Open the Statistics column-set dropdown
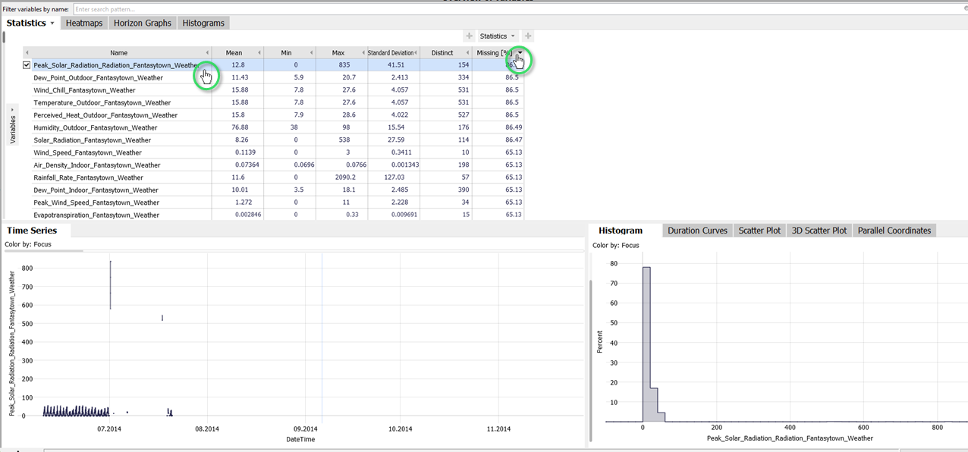Image resolution: width=968 pixels, height=452 pixels. point(497,36)
